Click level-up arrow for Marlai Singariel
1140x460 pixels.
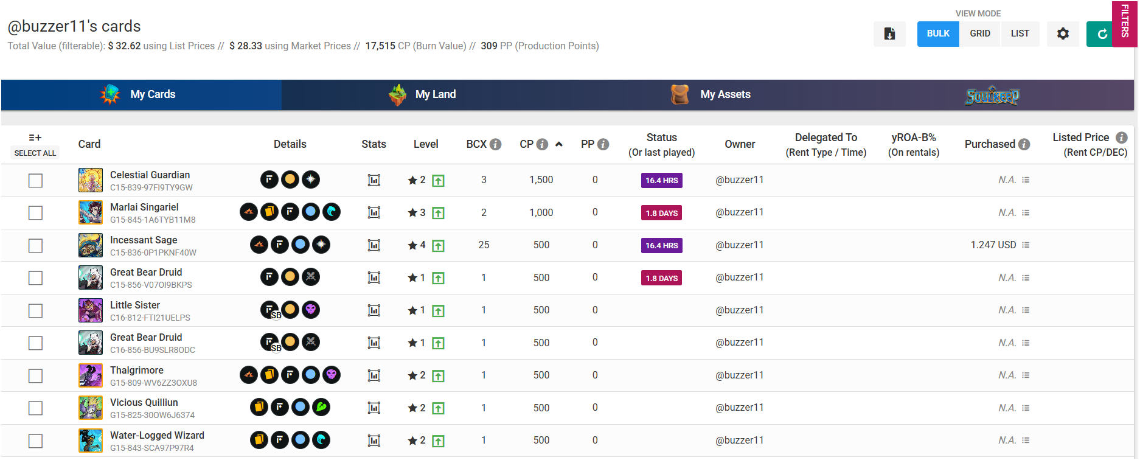tap(438, 213)
